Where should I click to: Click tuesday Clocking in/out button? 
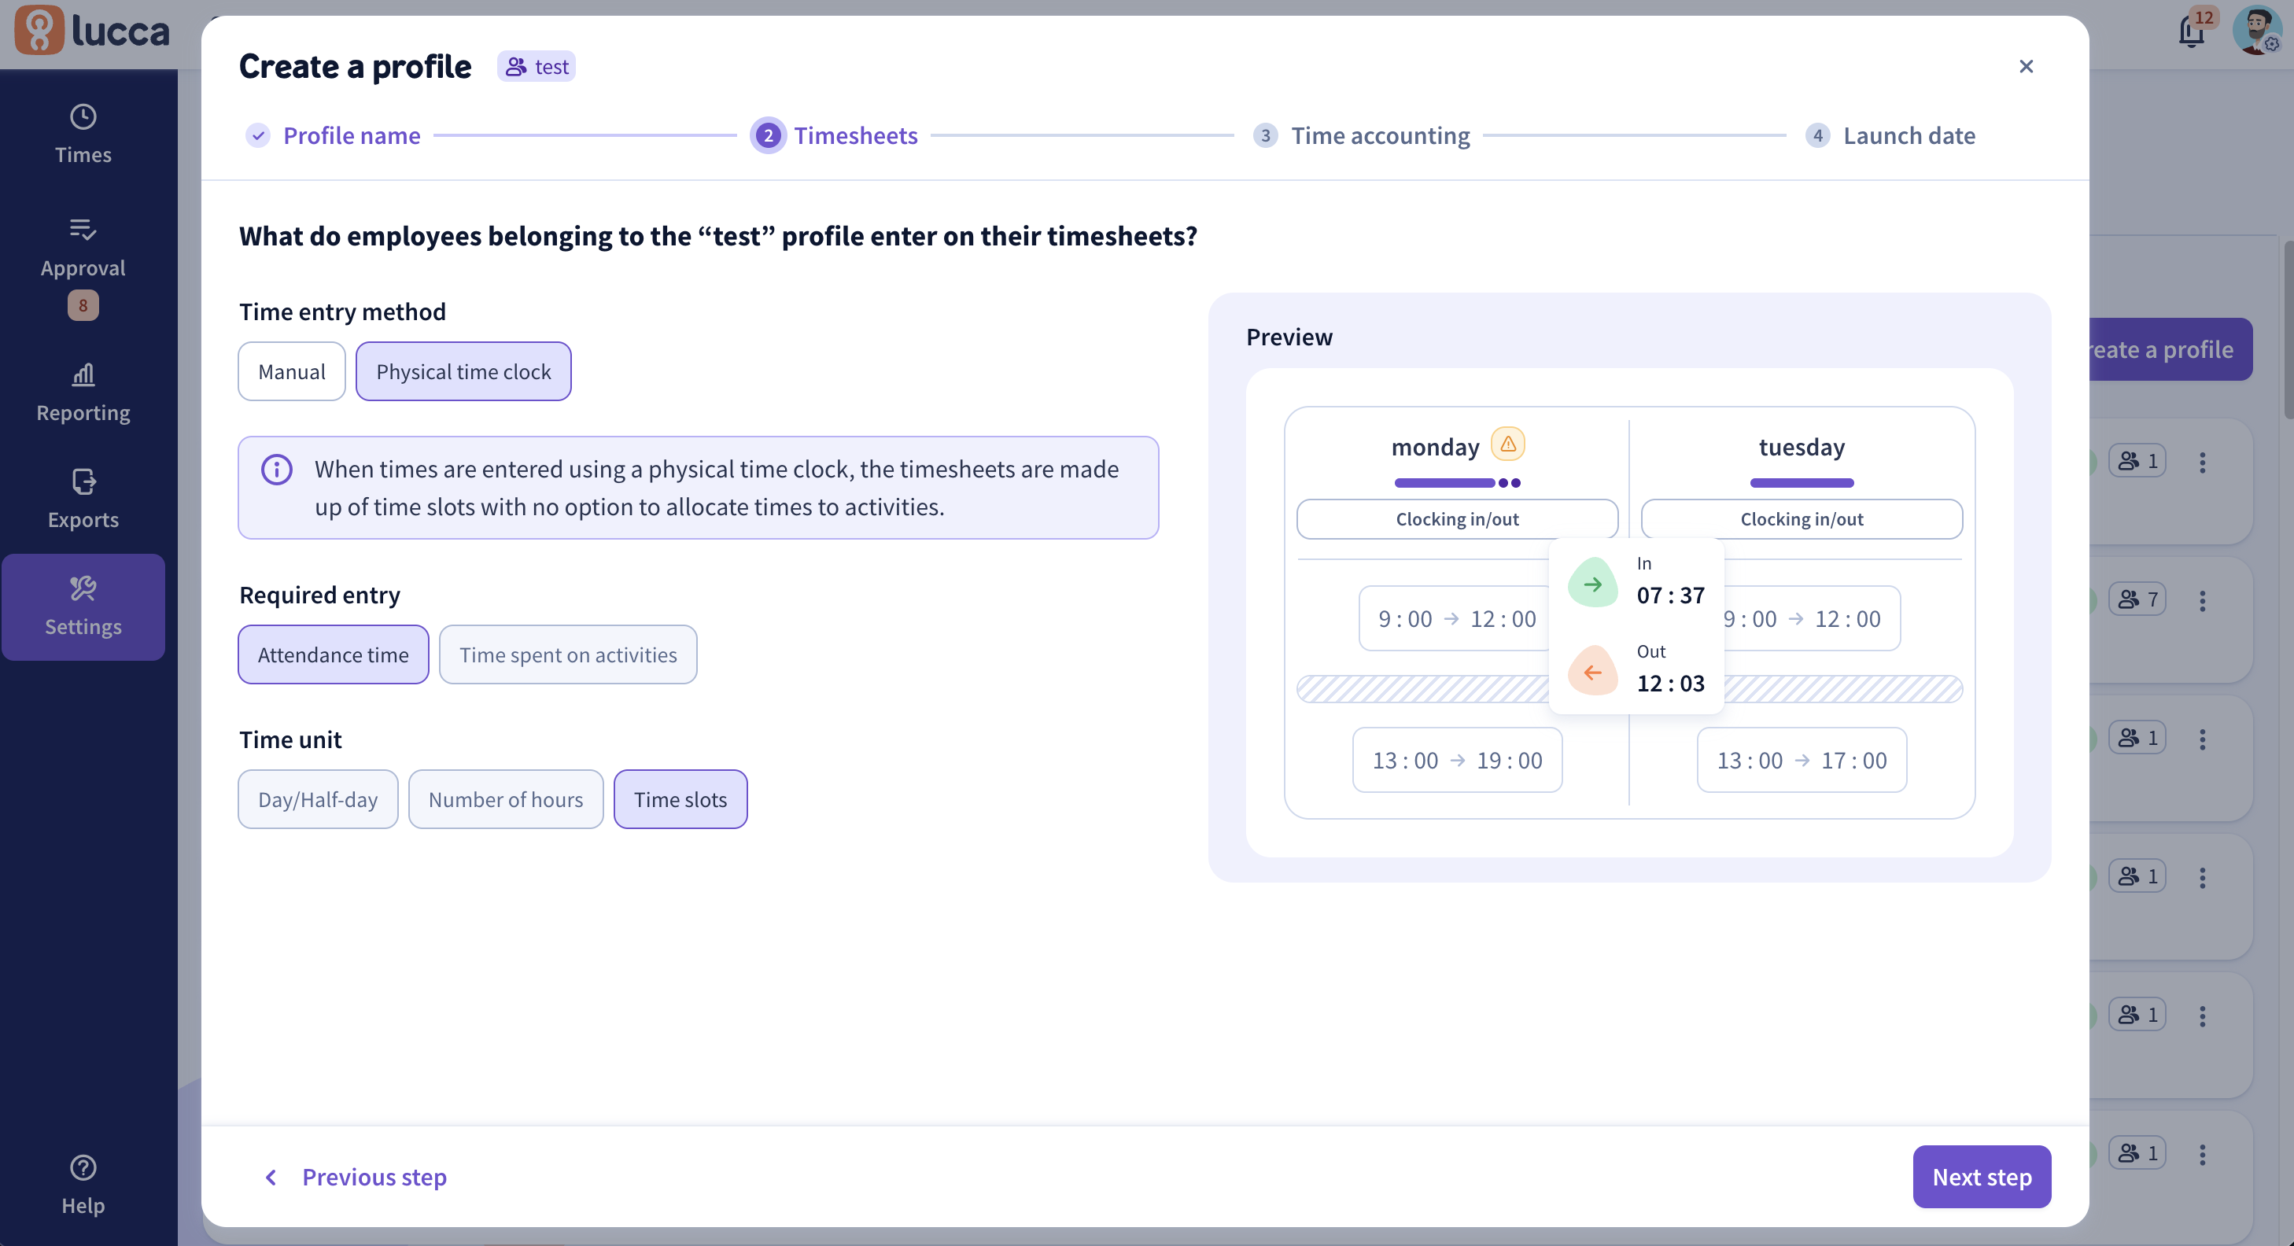(1802, 519)
